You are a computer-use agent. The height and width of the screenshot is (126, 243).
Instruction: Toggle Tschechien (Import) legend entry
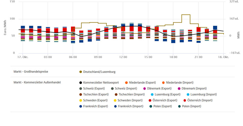(130, 94)
